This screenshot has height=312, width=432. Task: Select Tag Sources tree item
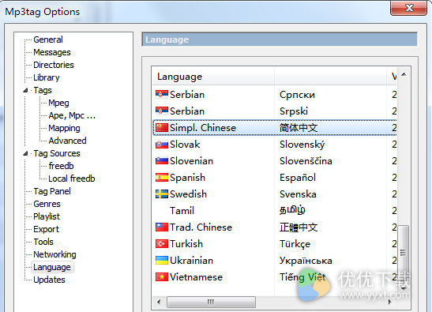click(57, 153)
